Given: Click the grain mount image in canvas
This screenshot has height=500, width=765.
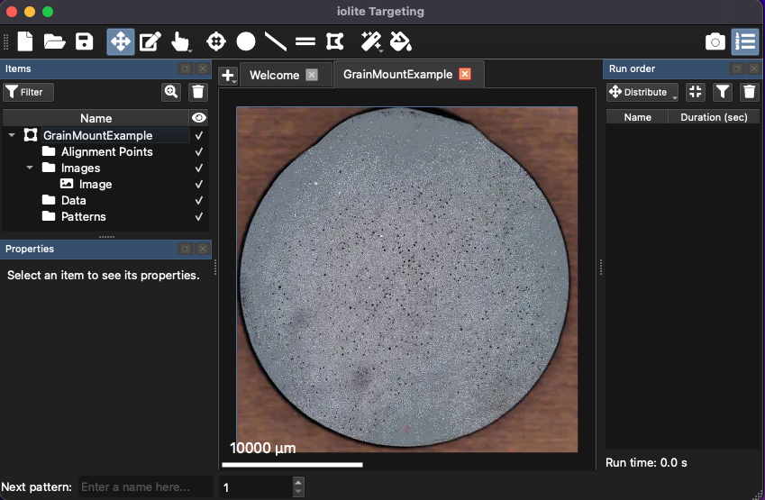Looking at the screenshot, I should click(407, 279).
